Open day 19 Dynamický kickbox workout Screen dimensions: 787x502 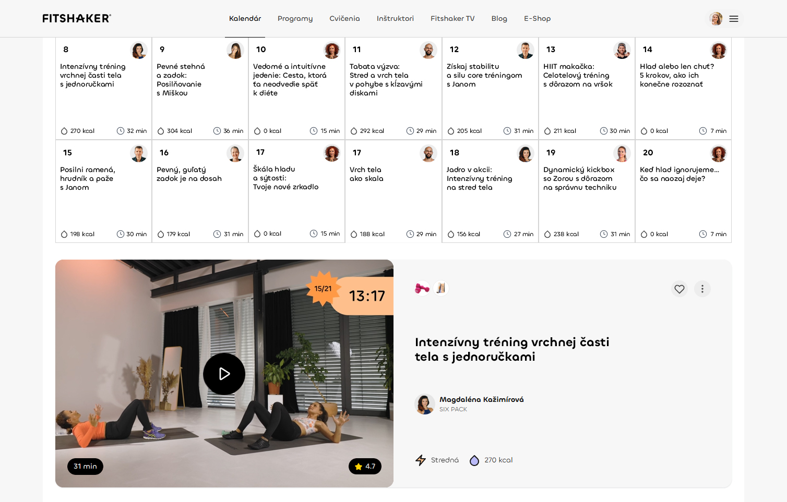click(x=587, y=191)
